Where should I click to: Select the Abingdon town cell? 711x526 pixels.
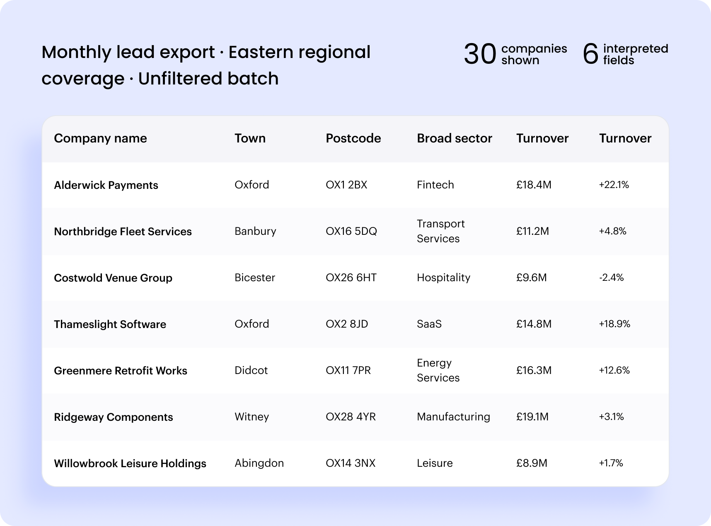(259, 463)
